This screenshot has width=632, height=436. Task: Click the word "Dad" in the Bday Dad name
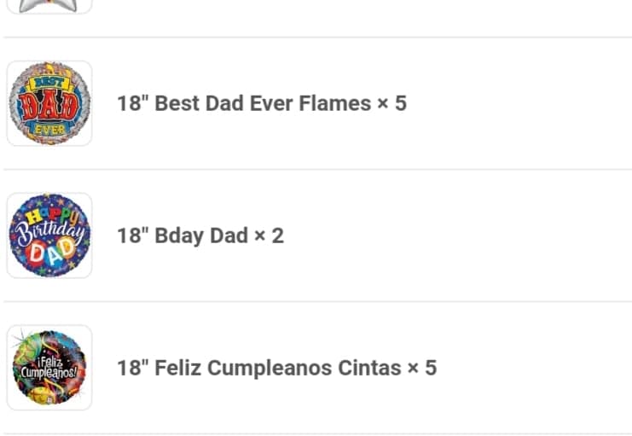click(229, 236)
